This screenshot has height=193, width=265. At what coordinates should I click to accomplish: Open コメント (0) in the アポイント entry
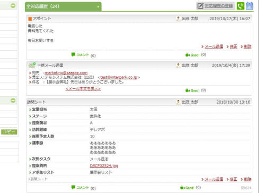coord(83,55)
